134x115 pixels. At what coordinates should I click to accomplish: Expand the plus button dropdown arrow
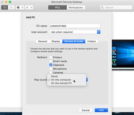pos(32,7)
